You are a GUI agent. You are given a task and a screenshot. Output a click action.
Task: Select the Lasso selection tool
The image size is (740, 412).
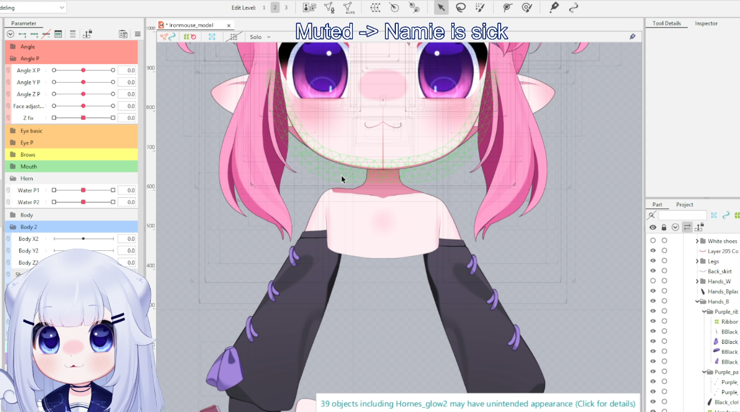pos(461,8)
